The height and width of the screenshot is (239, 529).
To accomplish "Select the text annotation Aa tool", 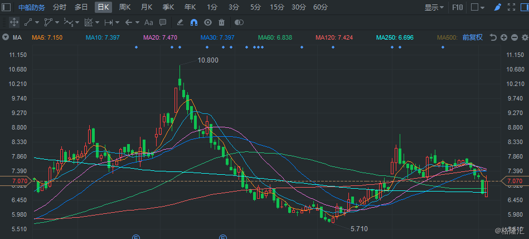I will (148, 22).
